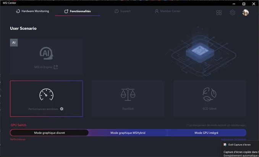The width and height of the screenshot is (259, 157).
Task: Click the Support chat bubble icon
Action: pos(117,11)
